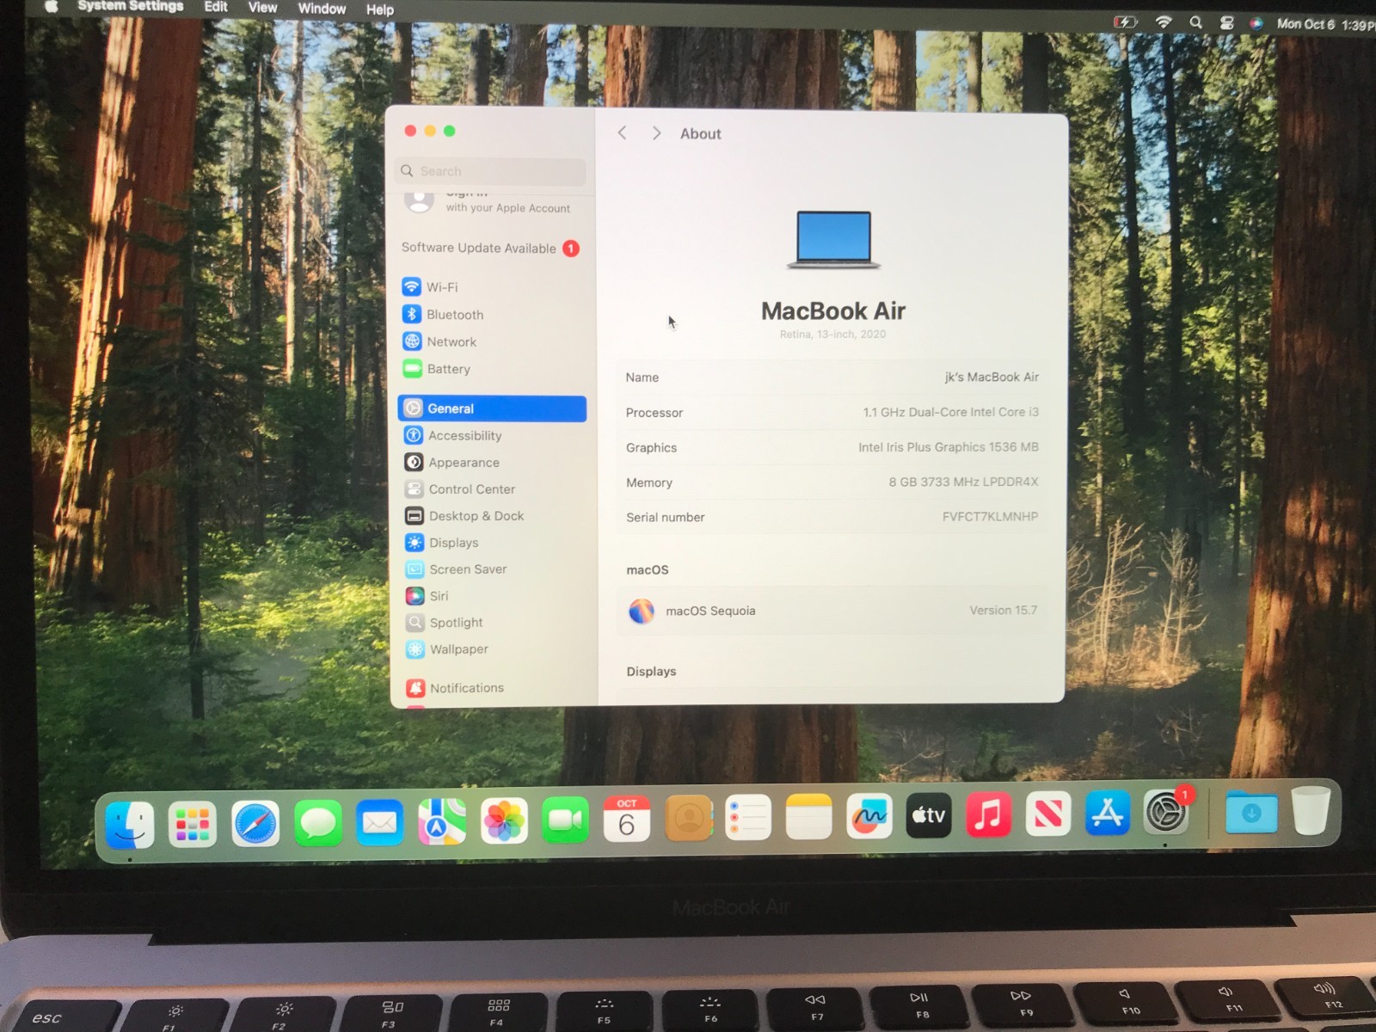Open Accessibility settings
Screen dimensions: 1376x1032
click(x=464, y=435)
